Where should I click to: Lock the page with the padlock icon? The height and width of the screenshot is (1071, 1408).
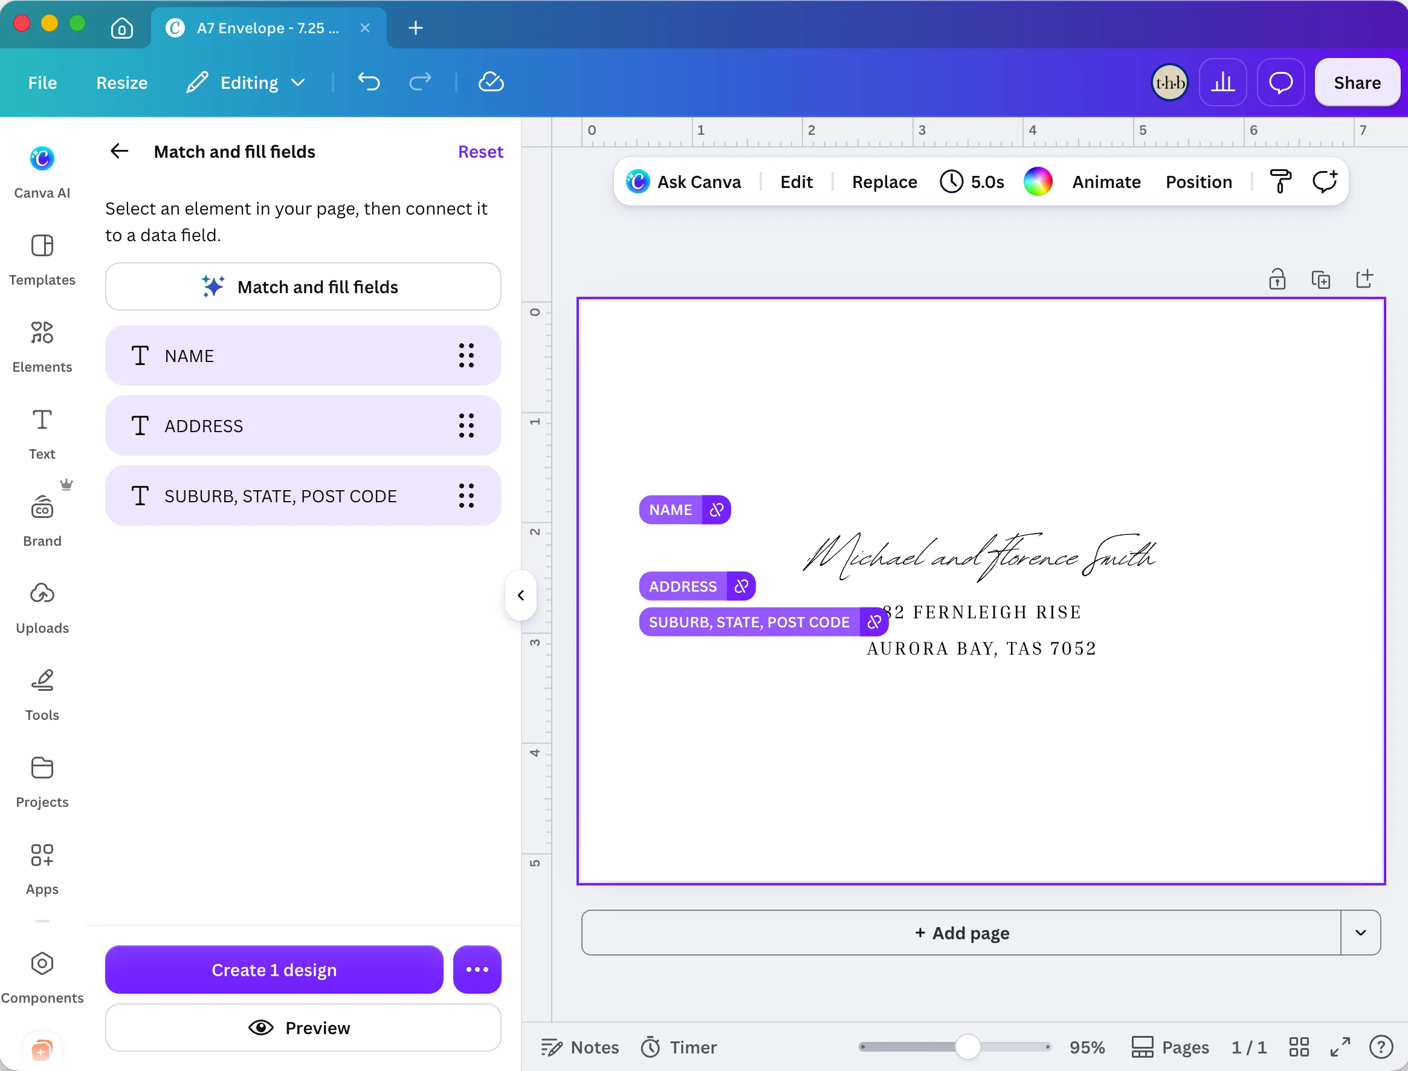1277,279
